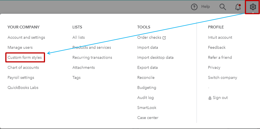Open the Reconcile tool

coord(146,77)
